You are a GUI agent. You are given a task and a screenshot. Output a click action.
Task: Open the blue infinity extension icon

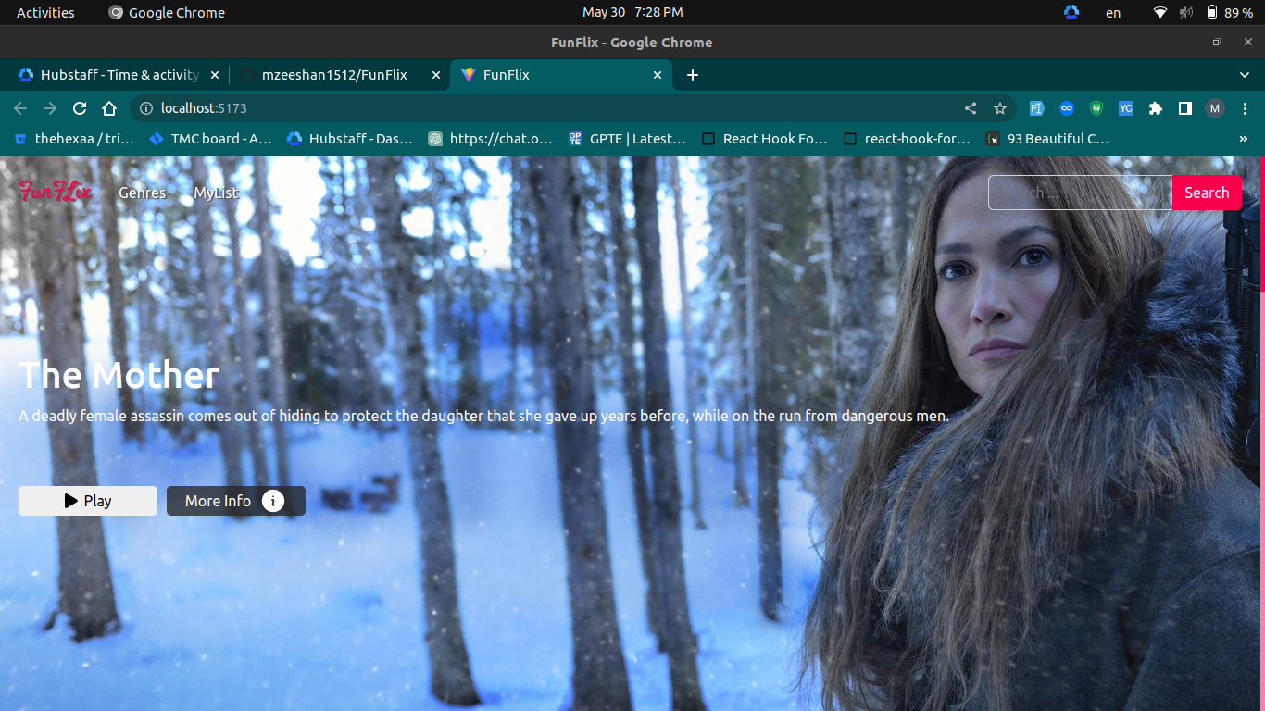point(1067,108)
